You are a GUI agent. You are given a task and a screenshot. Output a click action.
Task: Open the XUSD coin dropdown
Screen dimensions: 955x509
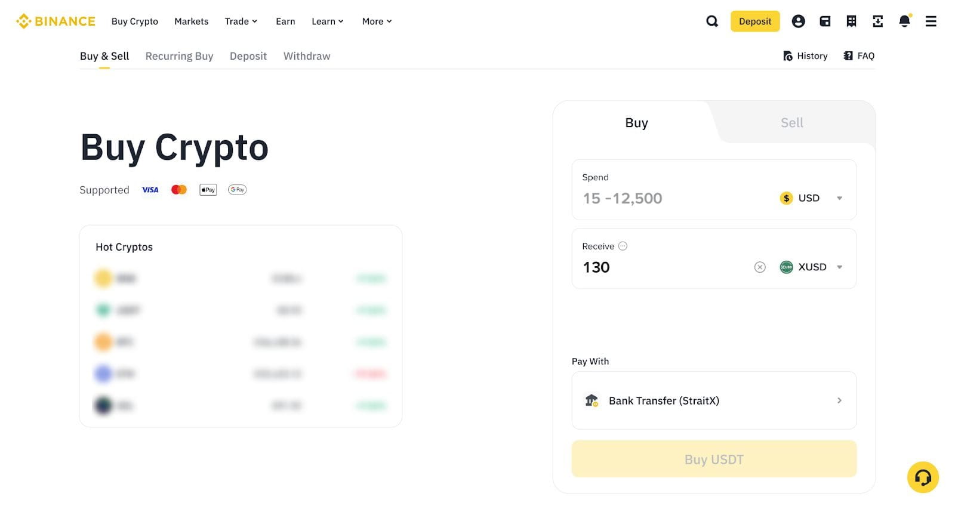[x=811, y=267]
